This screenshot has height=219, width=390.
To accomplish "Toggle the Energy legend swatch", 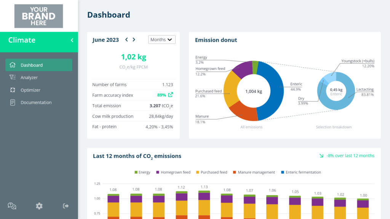I will point(136,172).
